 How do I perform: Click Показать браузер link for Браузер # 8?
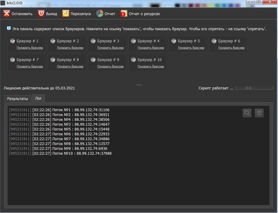[70, 66]
